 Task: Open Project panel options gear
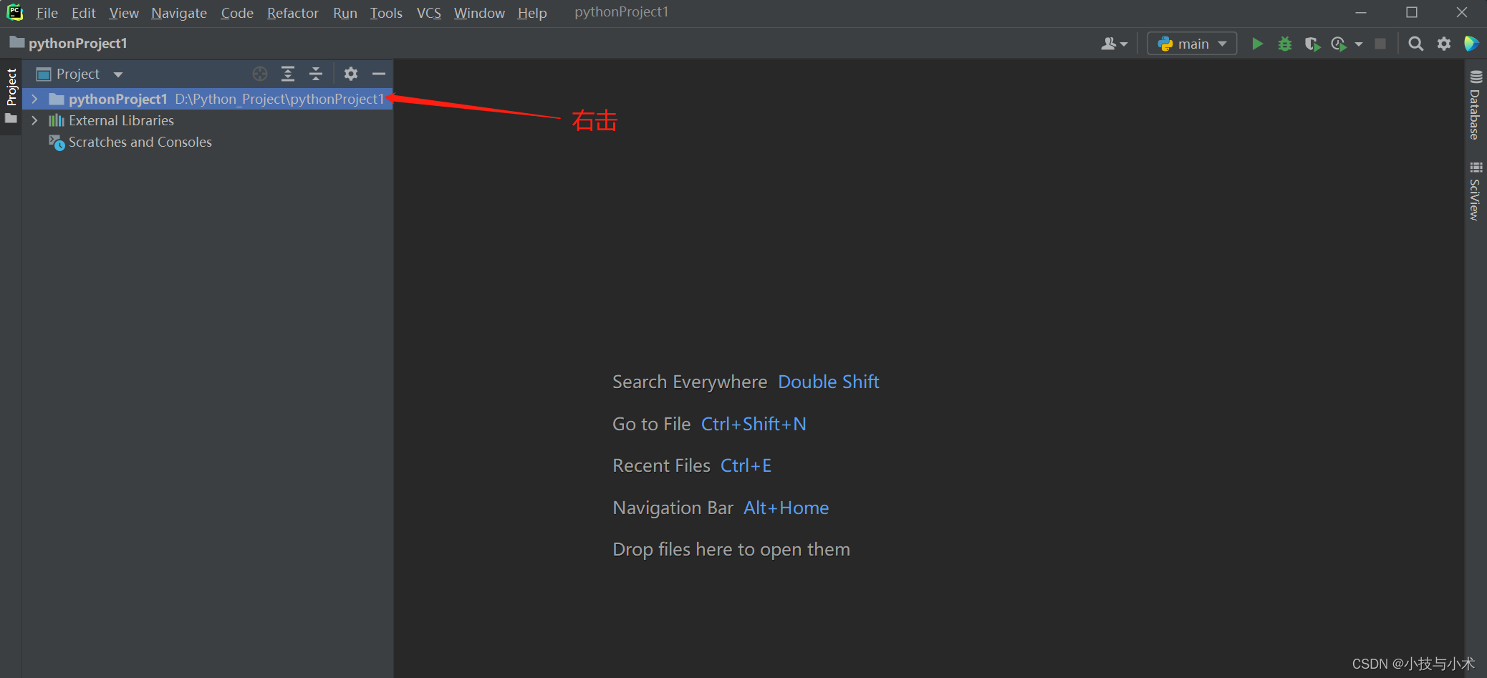pos(351,74)
